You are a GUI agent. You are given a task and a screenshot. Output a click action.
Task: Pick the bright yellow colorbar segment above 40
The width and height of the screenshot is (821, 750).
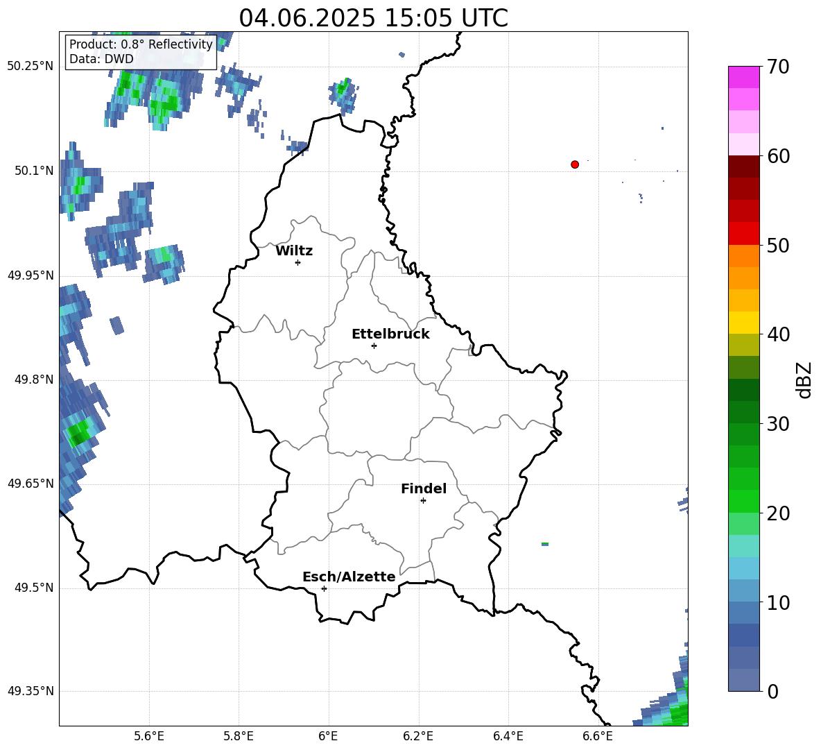743,323
